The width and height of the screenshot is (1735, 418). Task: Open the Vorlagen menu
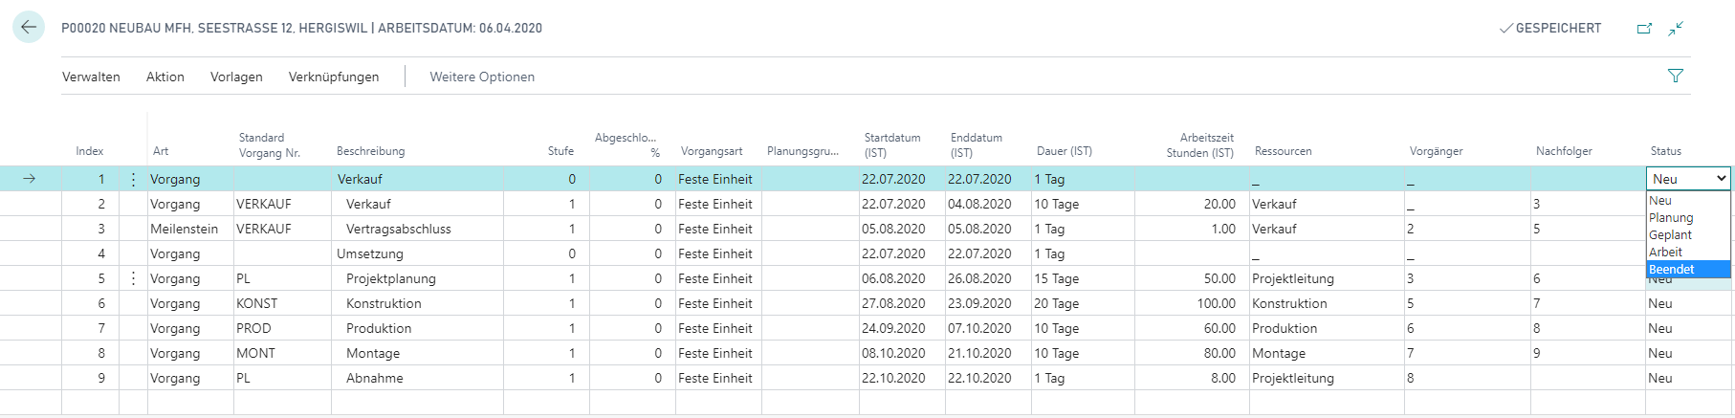click(236, 77)
